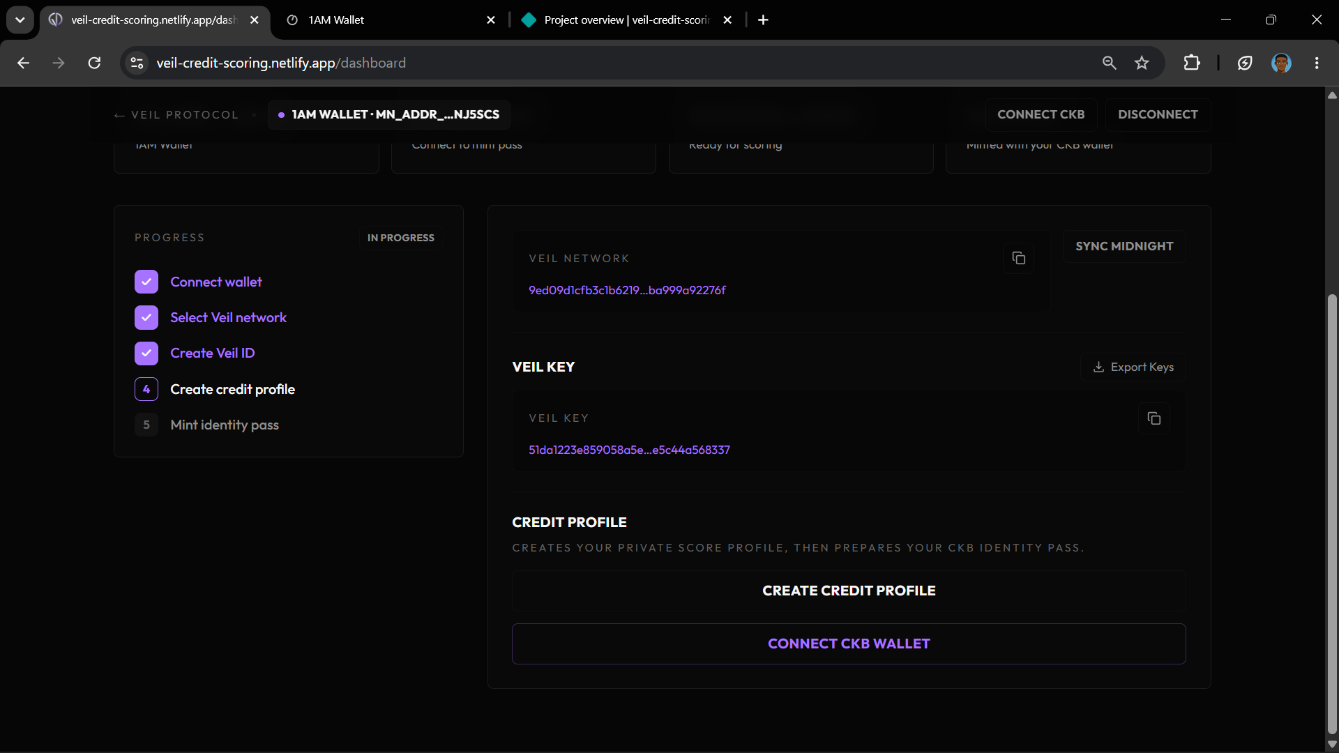Click the Export Keys download icon

(1098, 367)
